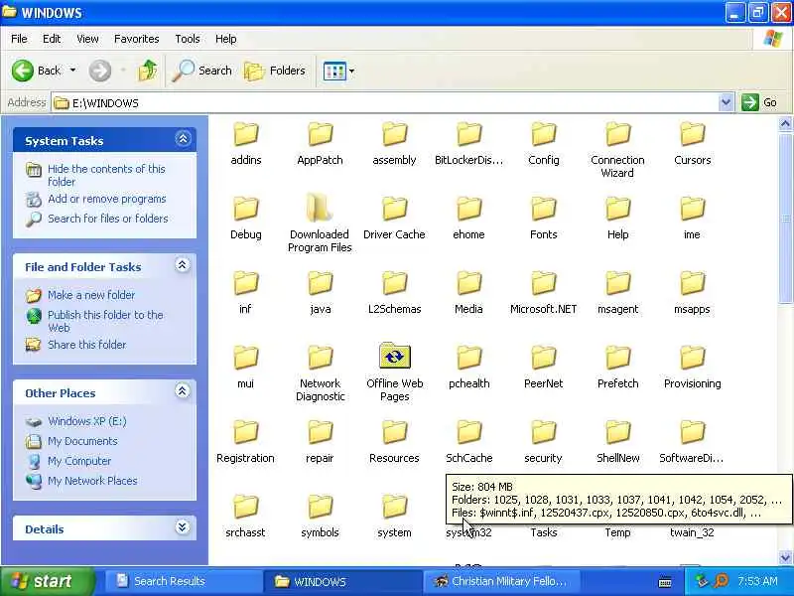Screen dimensions: 794x596
Task: Collapse the File and Folder Tasks panel
Action: pyautogui.click(x=183, y=265)
